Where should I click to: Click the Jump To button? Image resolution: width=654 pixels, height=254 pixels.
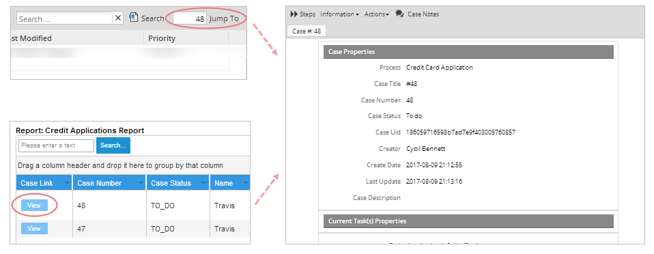pos(224,18)
